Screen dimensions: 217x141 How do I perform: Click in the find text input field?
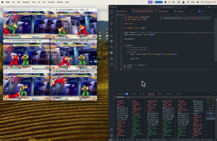point(172,18)
